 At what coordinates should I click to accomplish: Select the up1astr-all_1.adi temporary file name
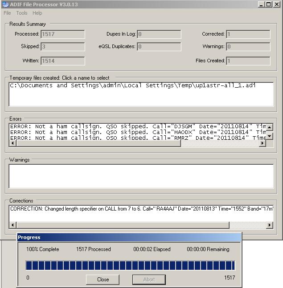[x=133, y=85]
